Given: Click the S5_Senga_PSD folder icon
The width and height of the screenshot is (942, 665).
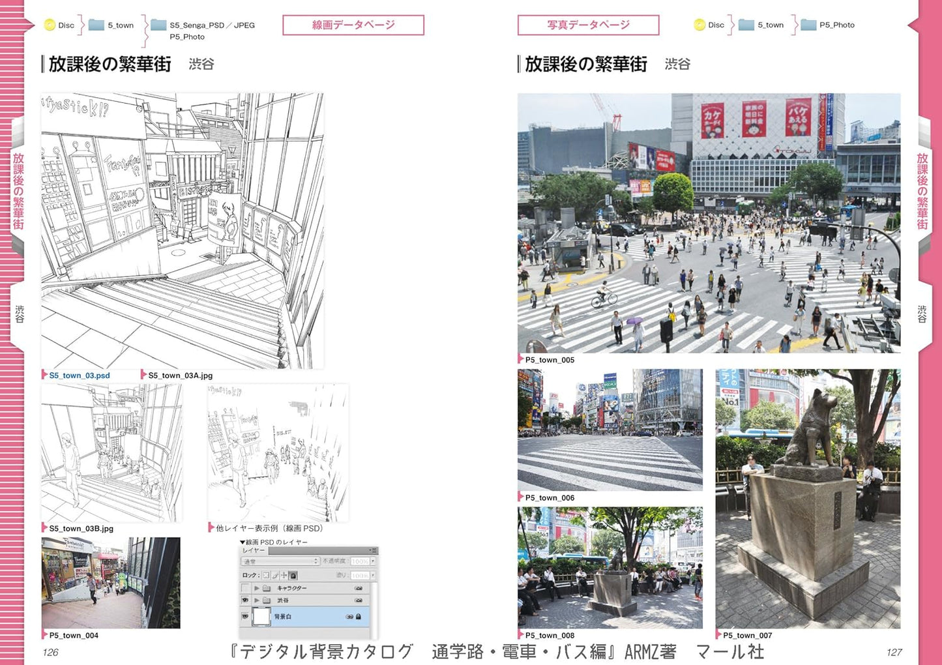Looking at the screenshot, I should [x=158, y=25].
